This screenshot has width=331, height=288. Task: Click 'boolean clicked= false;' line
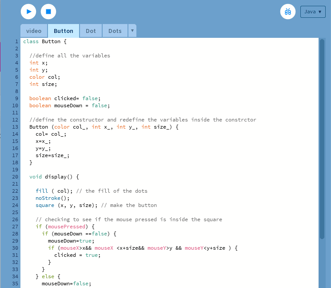tap(65, 98)
